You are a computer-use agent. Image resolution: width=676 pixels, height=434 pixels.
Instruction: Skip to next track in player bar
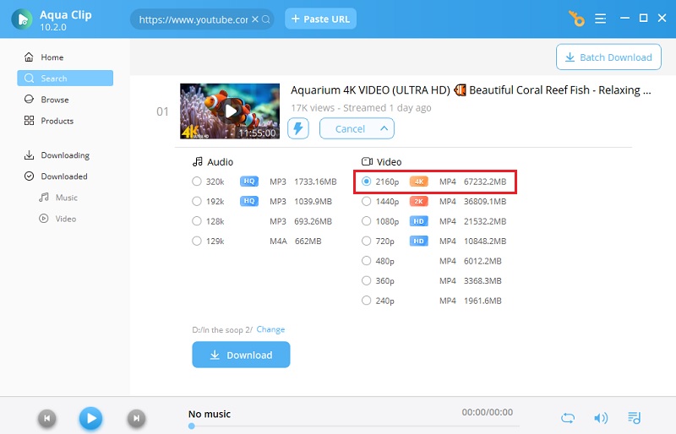pyautogui.click(x=136, y=418)
